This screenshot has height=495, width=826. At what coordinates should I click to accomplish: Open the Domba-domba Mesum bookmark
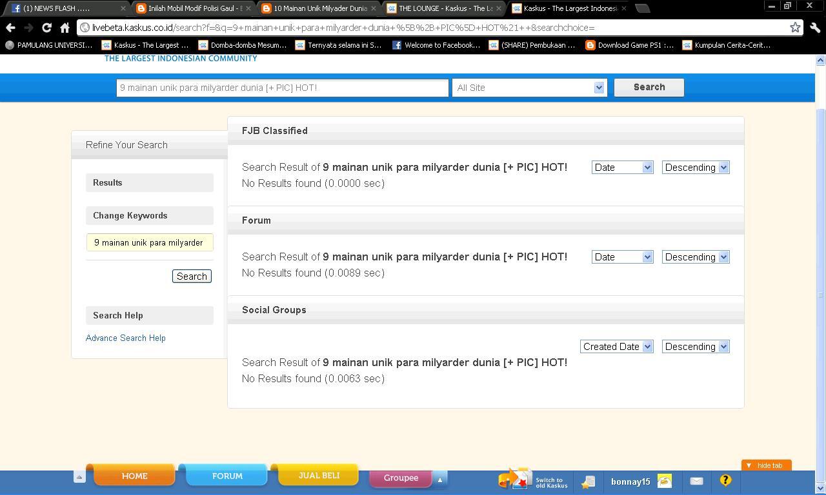click(243, 45)
